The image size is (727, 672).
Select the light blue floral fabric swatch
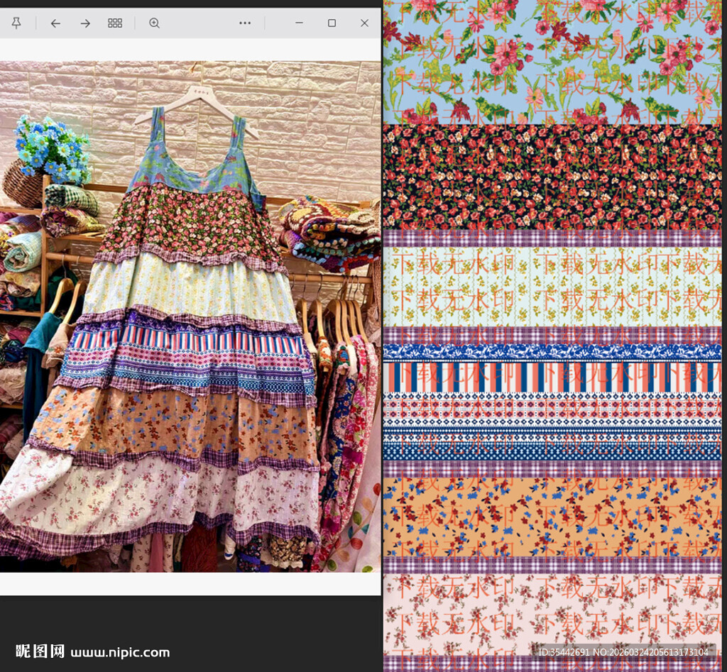pyautogui.click(x=554, y=60)
